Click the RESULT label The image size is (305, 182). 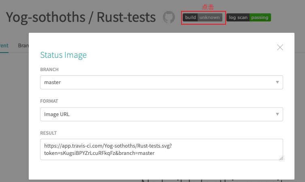(x=49, y=133)
